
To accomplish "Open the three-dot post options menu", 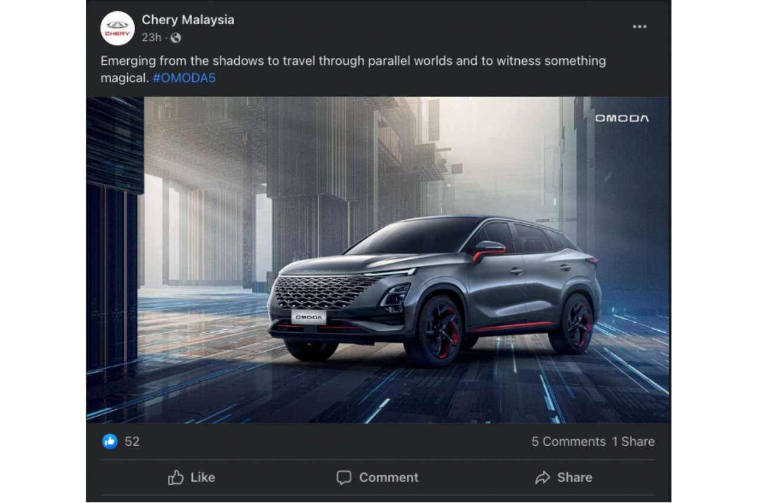I will 639,27.
